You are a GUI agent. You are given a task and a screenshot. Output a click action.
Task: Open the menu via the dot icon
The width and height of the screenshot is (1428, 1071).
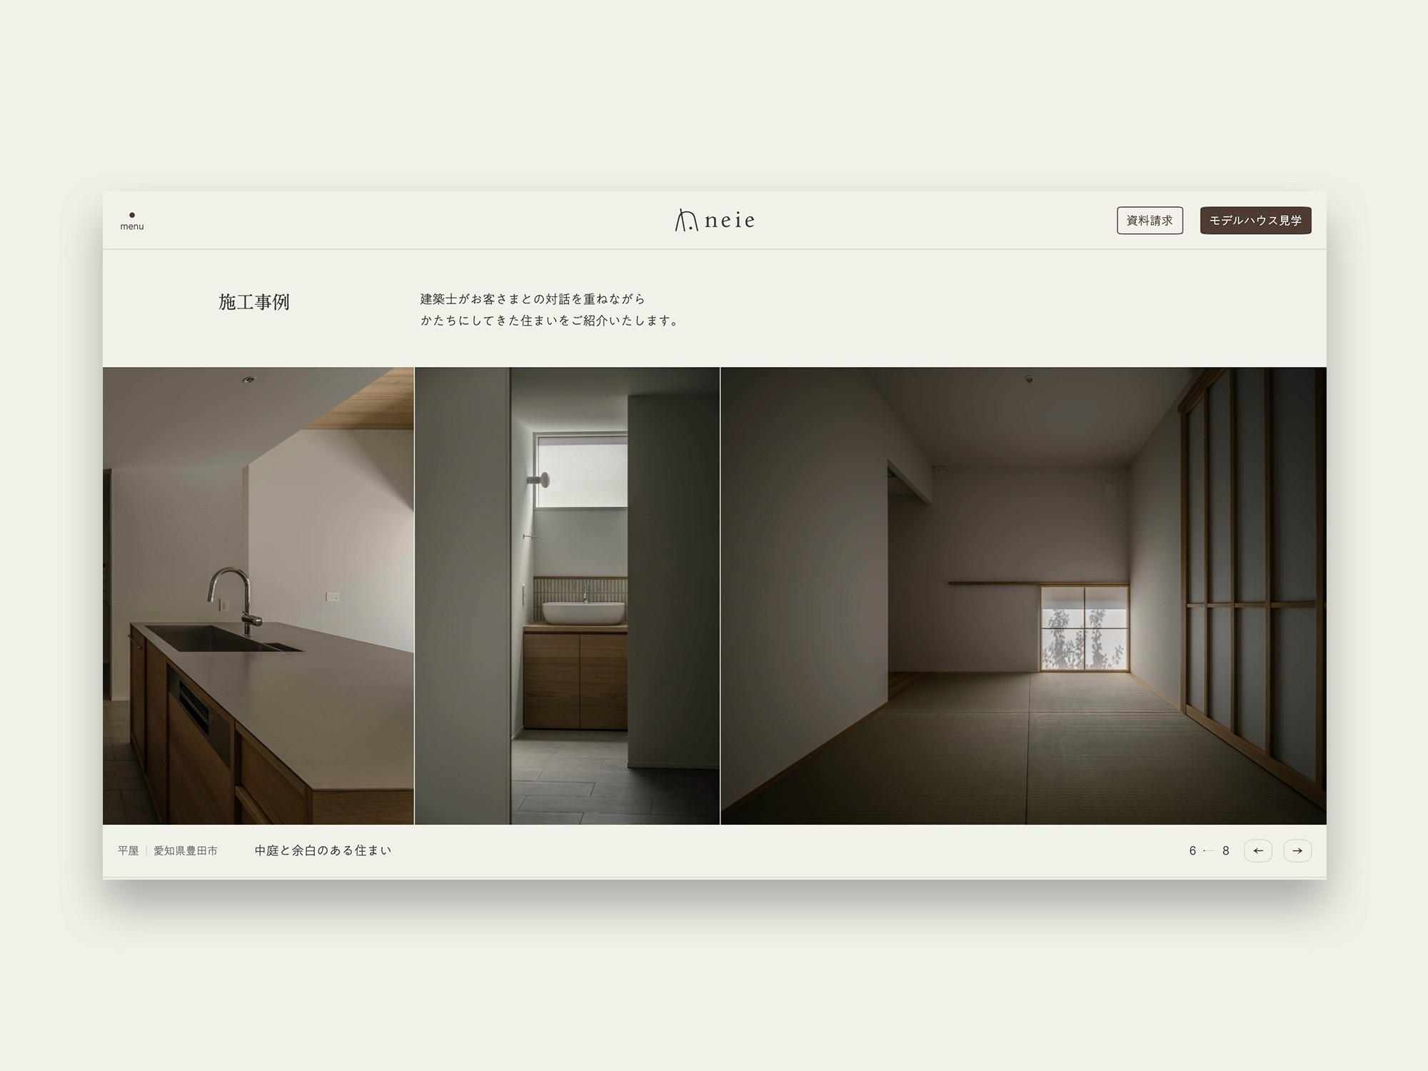click(x=132, y=215)
